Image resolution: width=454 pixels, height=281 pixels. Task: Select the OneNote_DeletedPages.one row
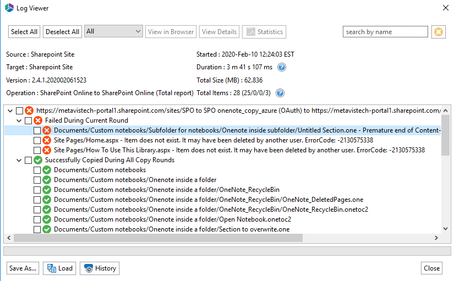pos(208,200)
